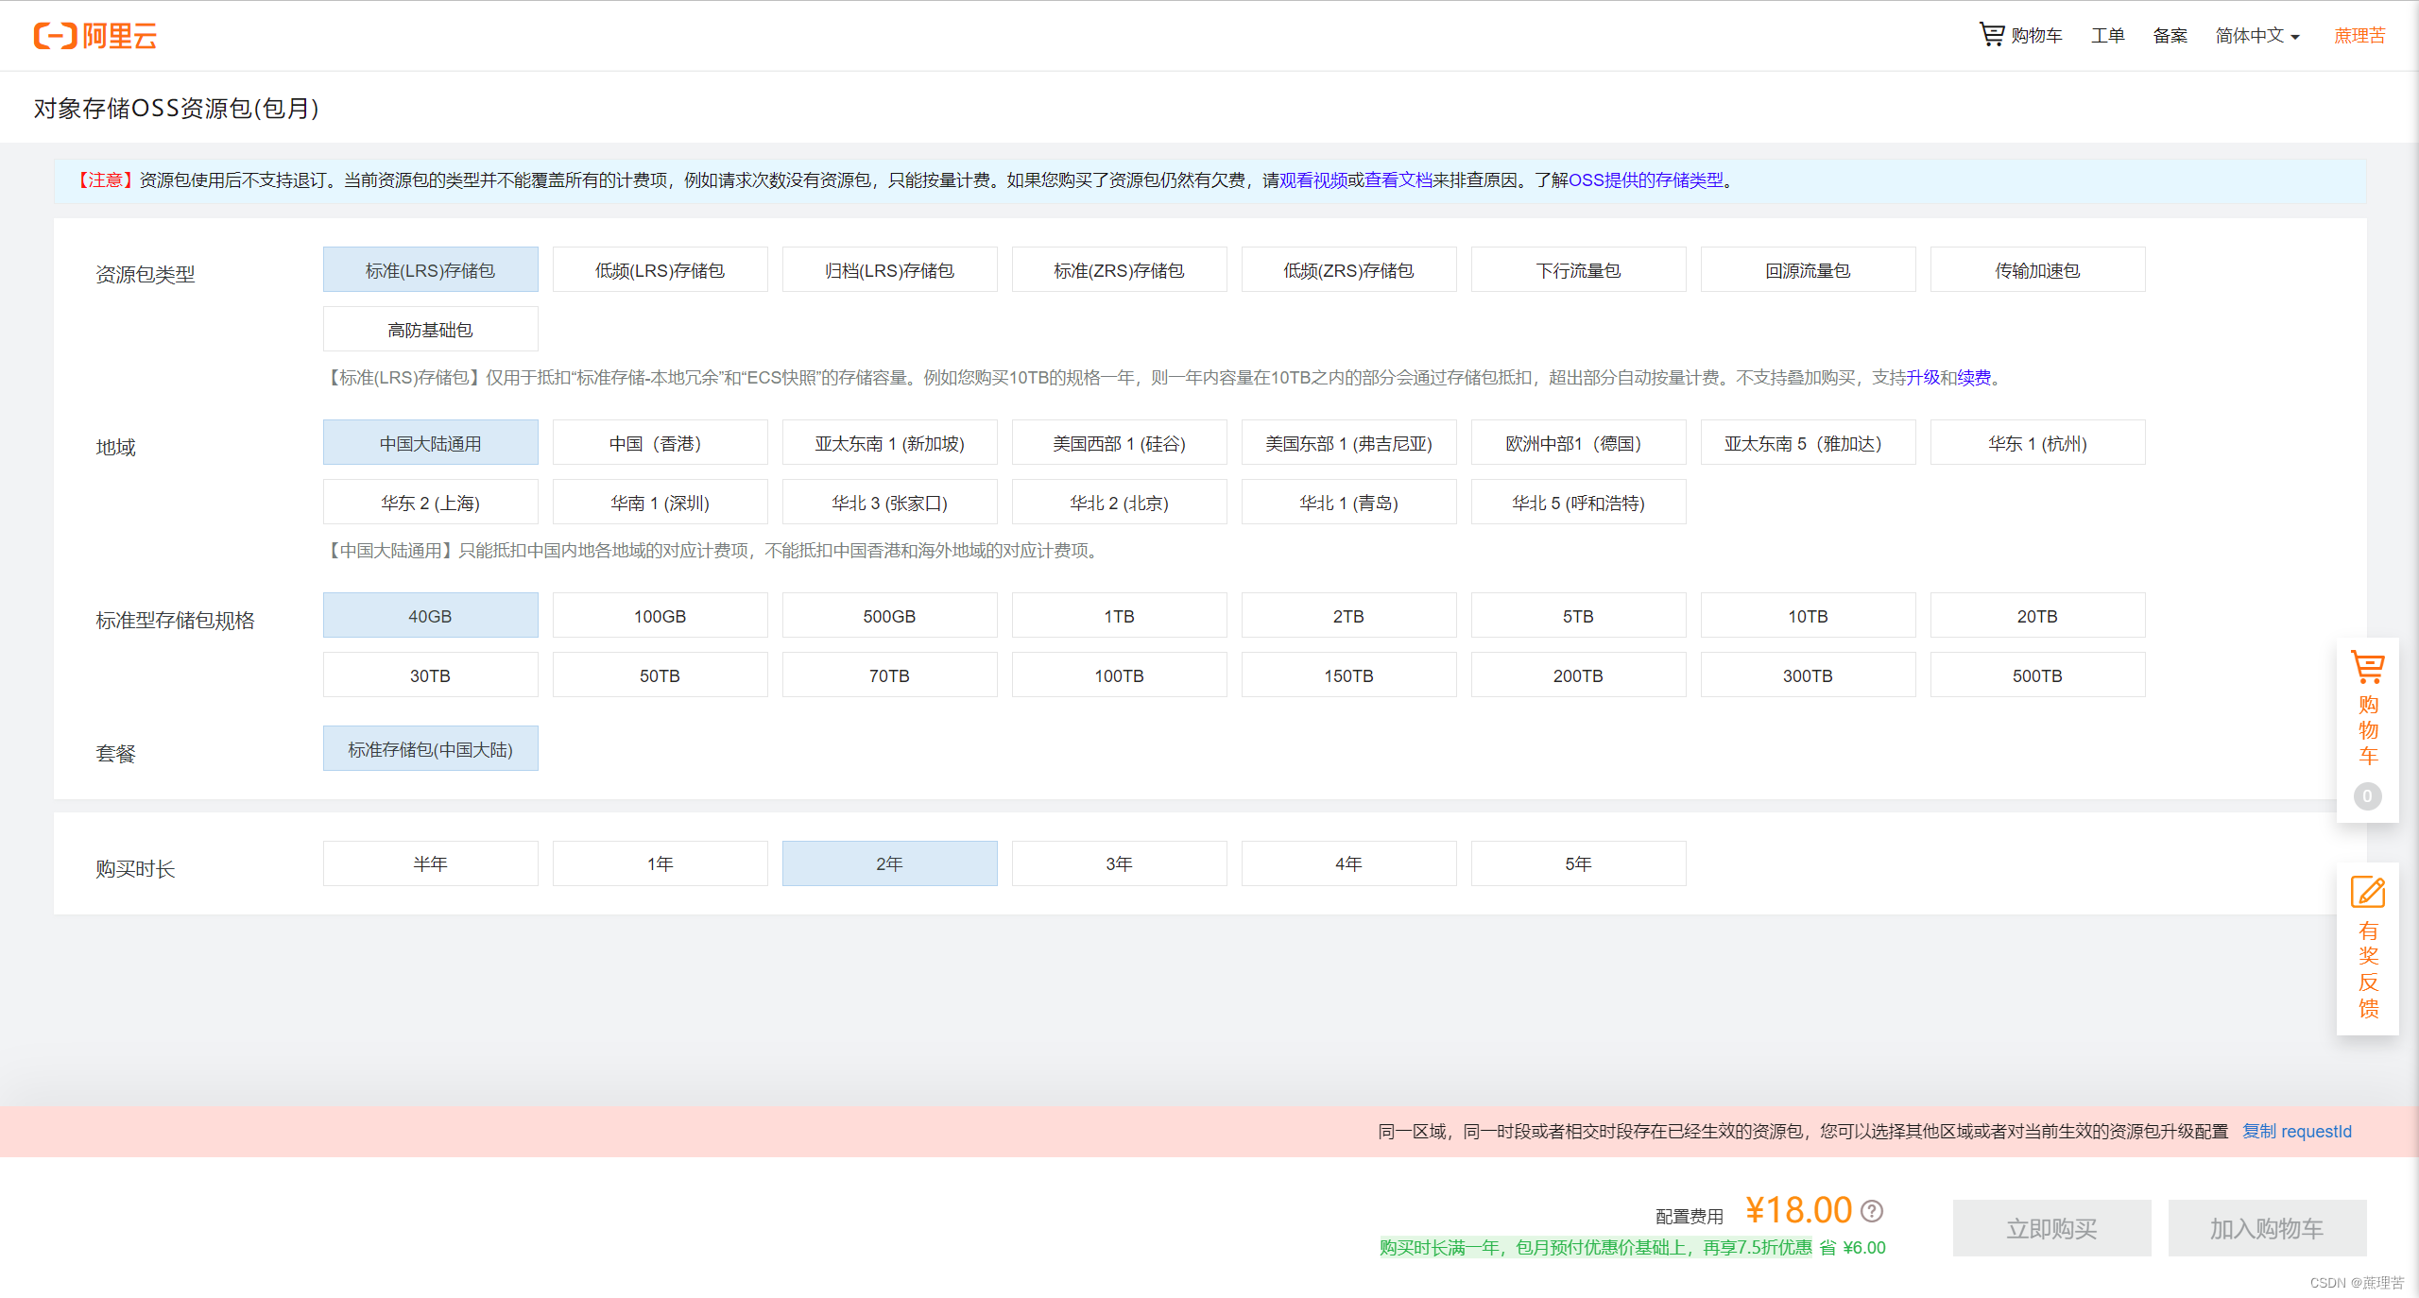Screen dimensions: 2419x1298
Task: Select region 美国西部 1 (硅谷)
Action: click(x=1120, y=443)
